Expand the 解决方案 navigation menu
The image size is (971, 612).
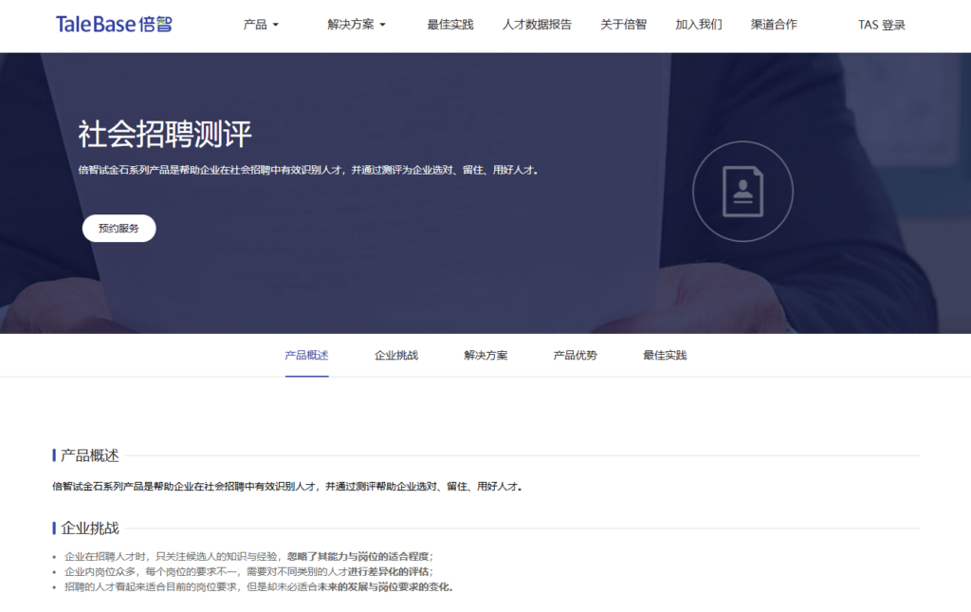(351, 26)
